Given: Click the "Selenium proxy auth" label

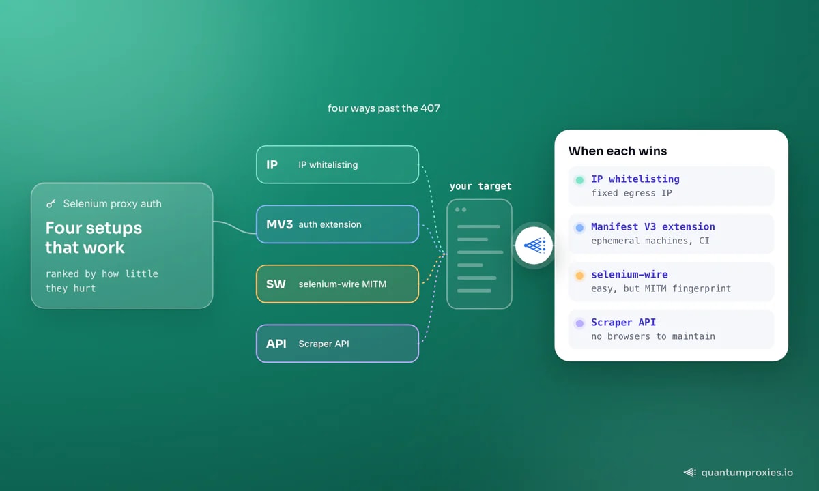Looking at the screenshot, I should (x=113, y=204).
